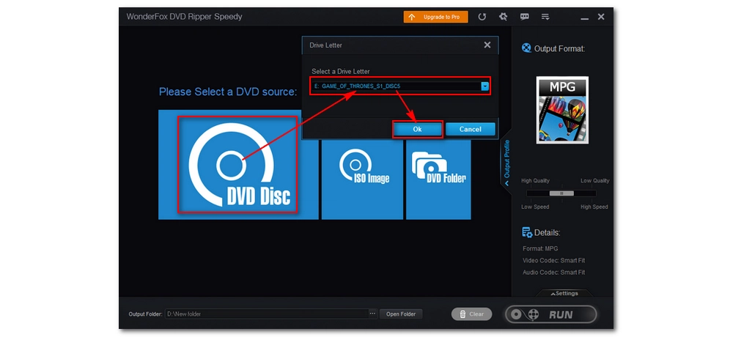
Task: Close the WonderFox DVD Ripper window
Action: (601, 17)
